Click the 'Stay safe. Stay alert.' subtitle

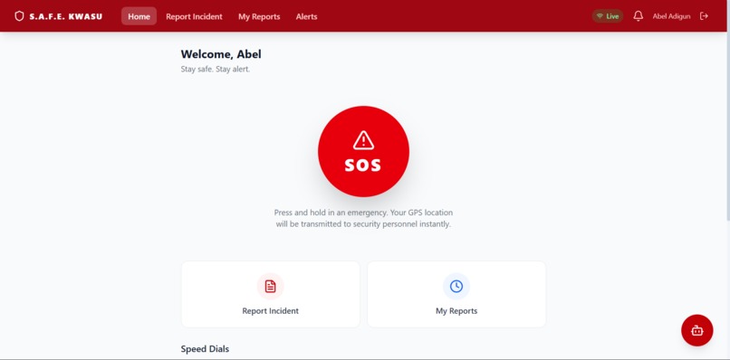pyautogui.click(x=216, y=70)
